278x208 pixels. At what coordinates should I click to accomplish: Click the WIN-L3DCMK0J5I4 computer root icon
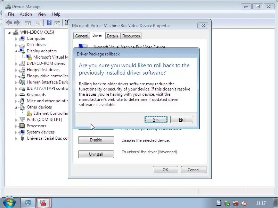tap(16, 32)
